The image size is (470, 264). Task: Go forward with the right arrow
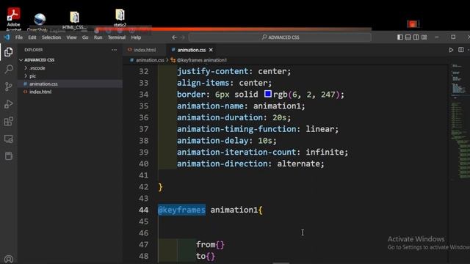[x=183, y=37]
